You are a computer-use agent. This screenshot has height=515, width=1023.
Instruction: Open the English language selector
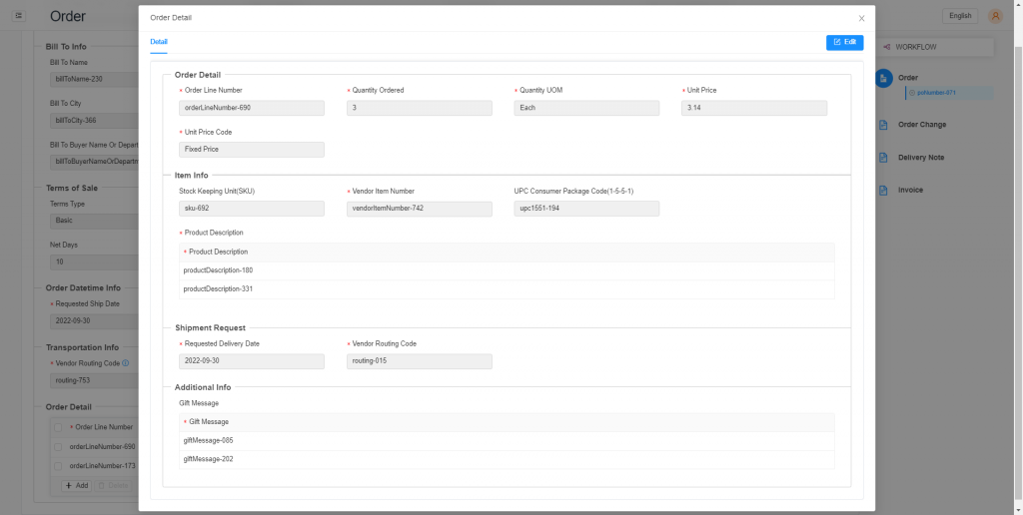coord(960,16)
